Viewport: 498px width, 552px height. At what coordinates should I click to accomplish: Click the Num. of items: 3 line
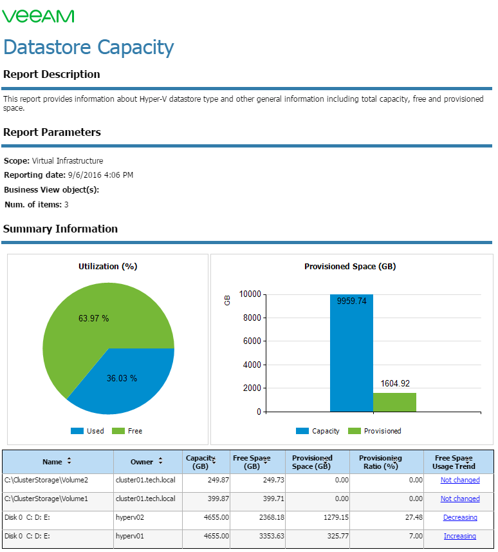(36, 205)
